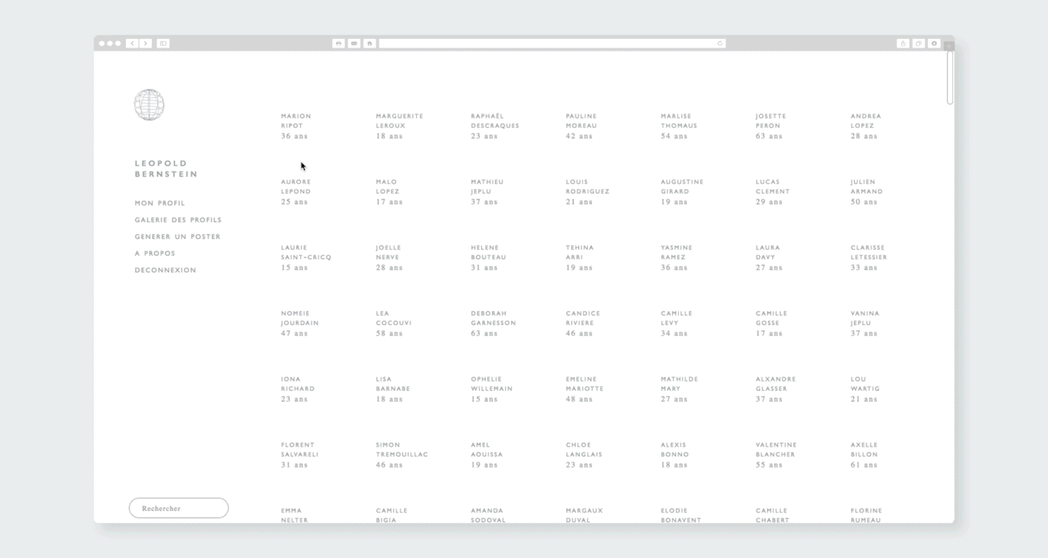Click the browser address bar

[x=550, y=43]
